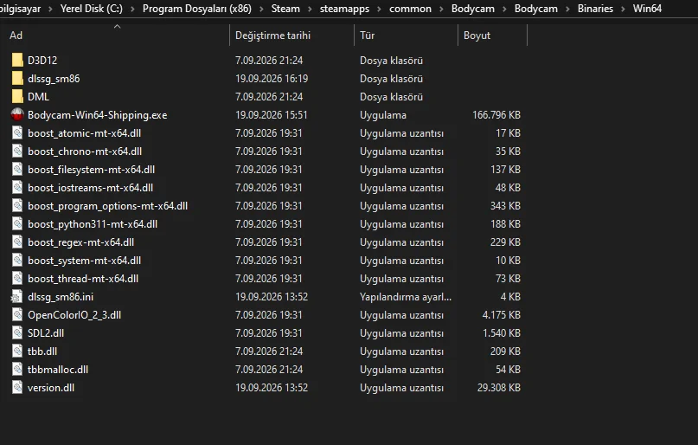Screen dimensions: 698x445
Task: Click the date 19.09.2026 15:51
Action: (x=272, y=115)
